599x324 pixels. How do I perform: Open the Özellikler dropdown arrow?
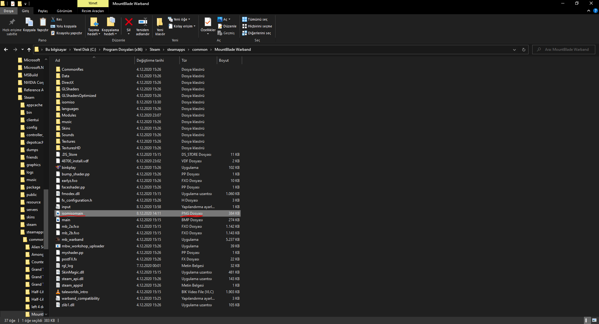pos(208,34)
